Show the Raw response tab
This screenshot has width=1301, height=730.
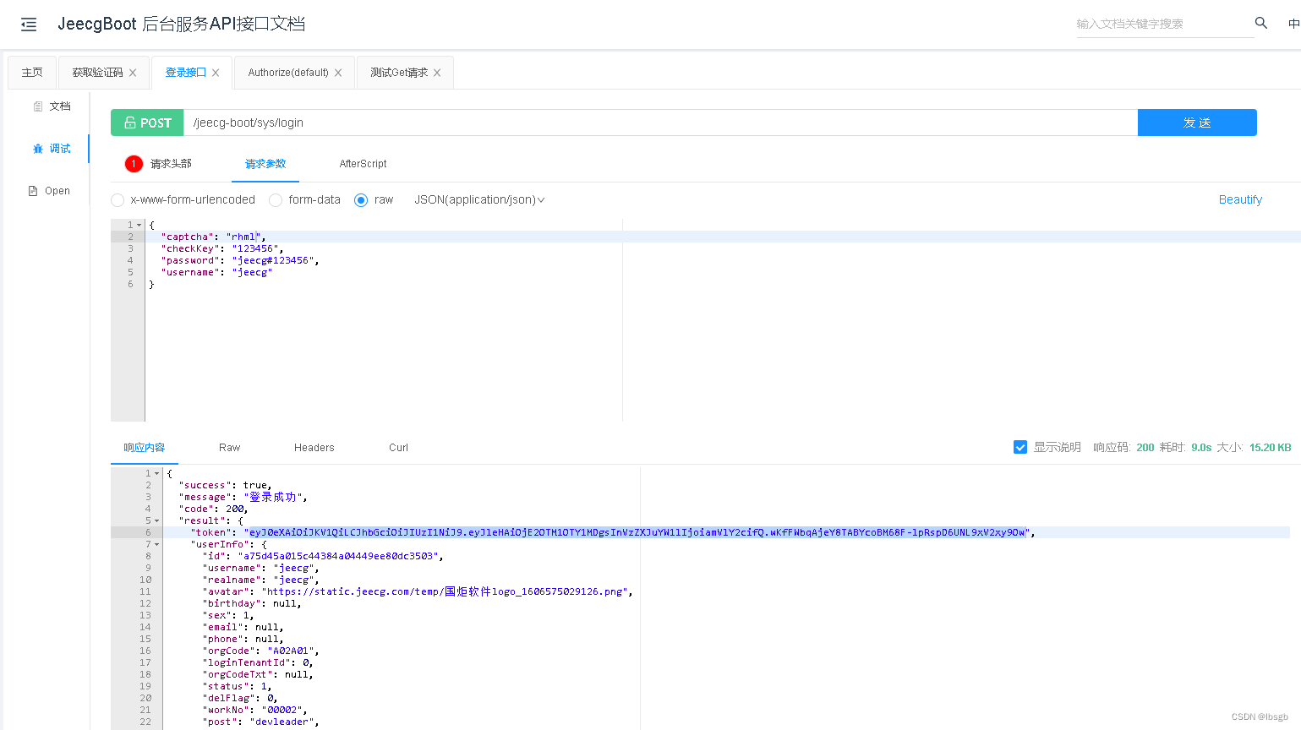pyautogui.click(x=230, y=448)
